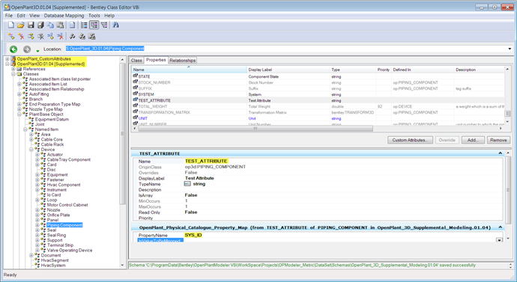Sort by the Type column header
The image size is (517, 282).
click(352, 70)
